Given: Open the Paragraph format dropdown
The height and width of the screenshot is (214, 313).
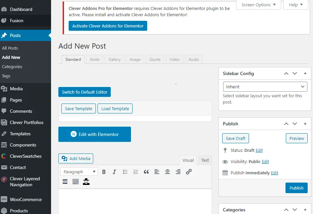Looking at the screenshot, I should [x=79, y=172].
